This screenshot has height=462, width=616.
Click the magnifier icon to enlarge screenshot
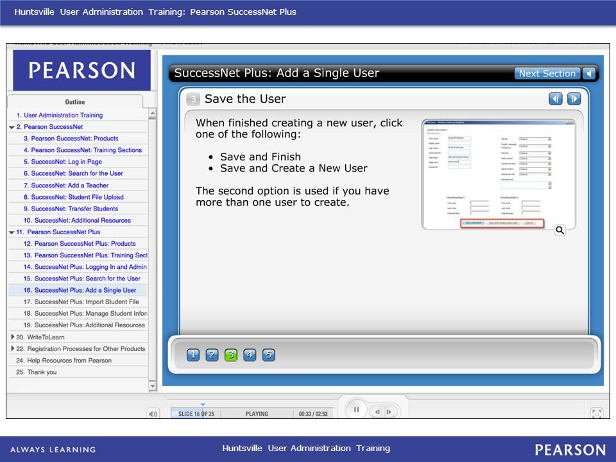pyautogui.click(x=560, y=230)
